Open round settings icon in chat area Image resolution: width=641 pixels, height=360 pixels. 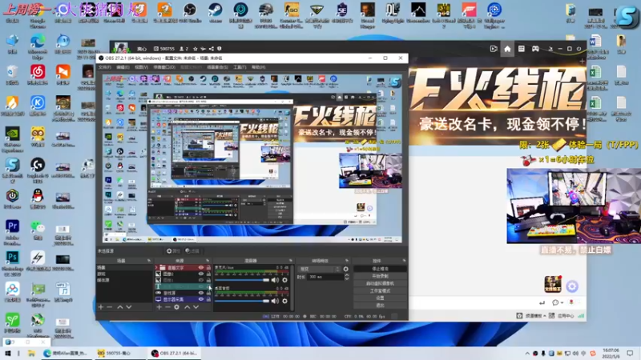[572, 286]
